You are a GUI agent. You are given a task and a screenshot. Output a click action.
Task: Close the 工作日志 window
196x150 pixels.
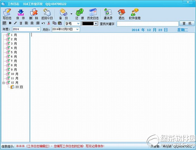click(x=188, y=2)
